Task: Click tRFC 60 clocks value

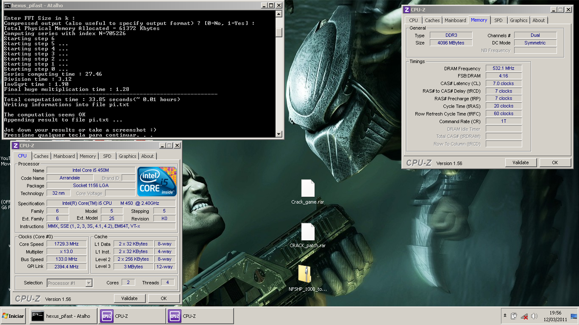Action: pos(504,113)
